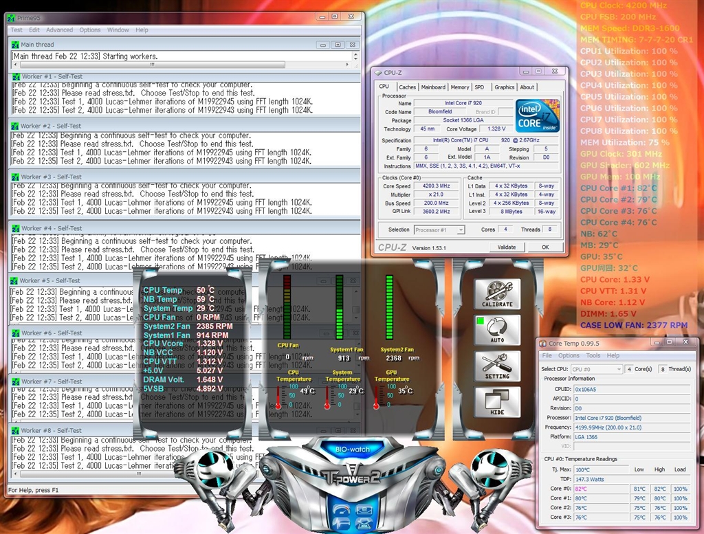The image size is (704, 534).
Task: Click the Main thread window icon
Action: pyautogui.click(x=16, y=45)
